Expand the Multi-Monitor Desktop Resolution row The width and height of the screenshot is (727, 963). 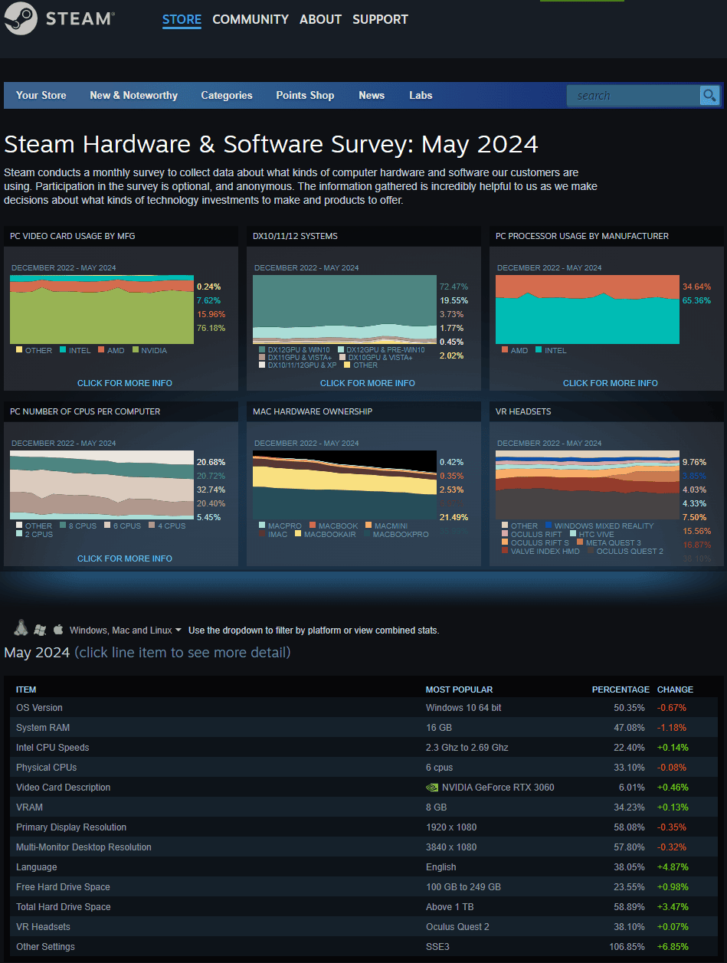point(364,847)
